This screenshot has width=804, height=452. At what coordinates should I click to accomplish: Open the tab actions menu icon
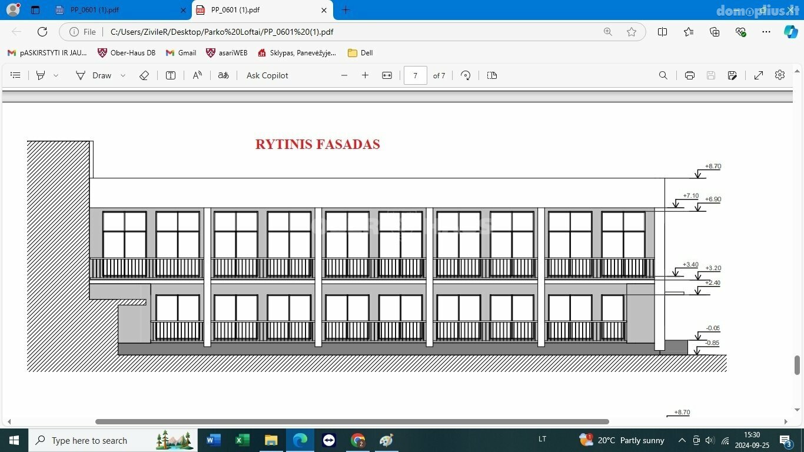(x=35, y=10)
